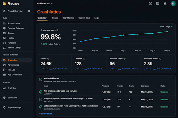
Task: Switch to the Custom Keys tab
Action: tap(84, 18)
